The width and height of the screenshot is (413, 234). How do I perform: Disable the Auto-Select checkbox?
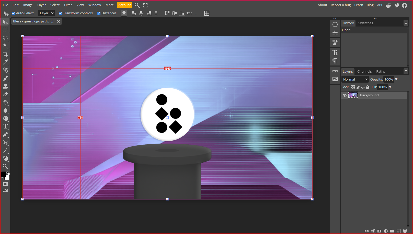pos(14,13)
